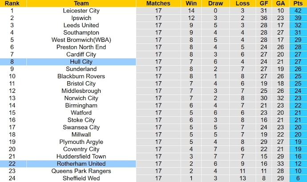Click Sheffield Wed's 6 points cell
The height and width of the screenshot is (182, 307).
coord(297,178)
